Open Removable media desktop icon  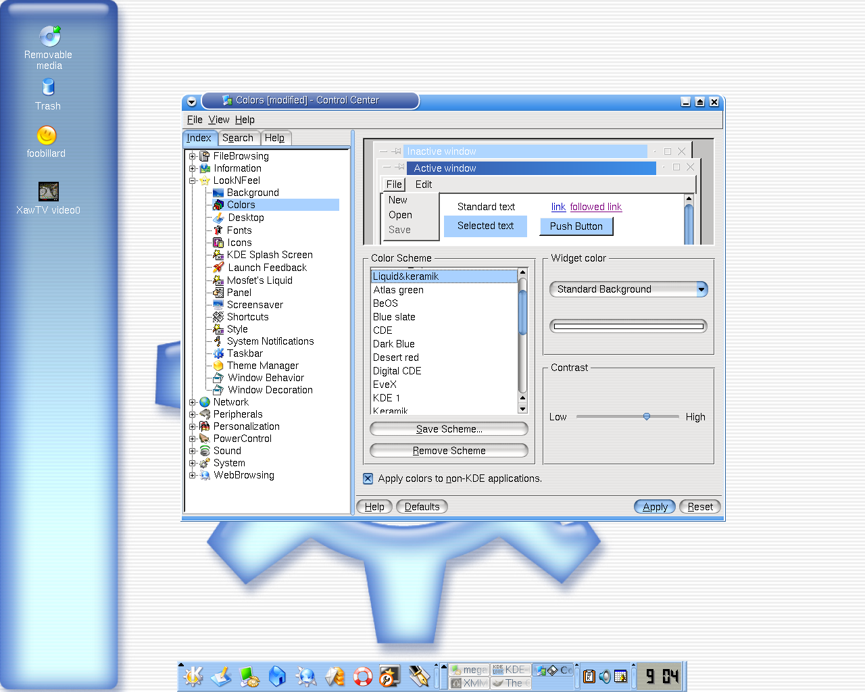pyautogui.click(x=49, y=47)
